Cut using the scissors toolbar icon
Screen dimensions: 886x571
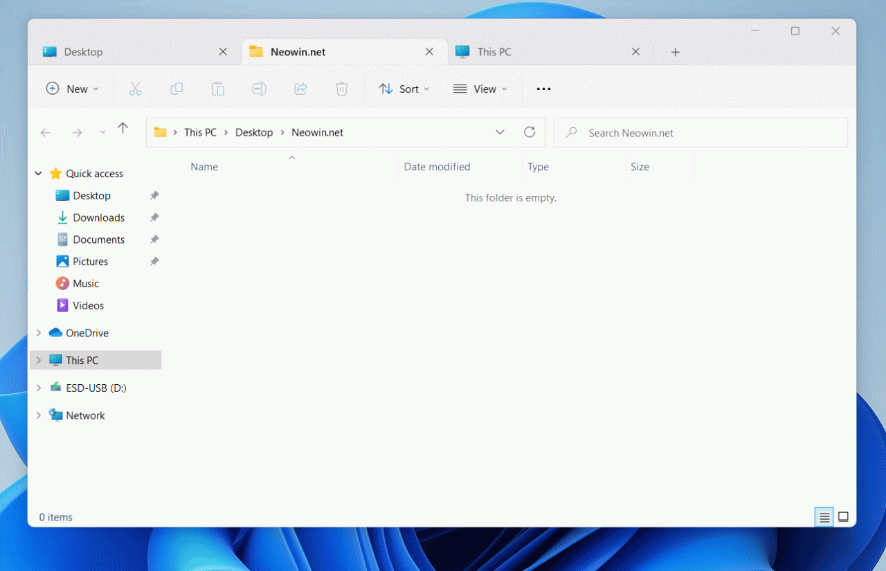pyautogui.click(x=135, y=89)
